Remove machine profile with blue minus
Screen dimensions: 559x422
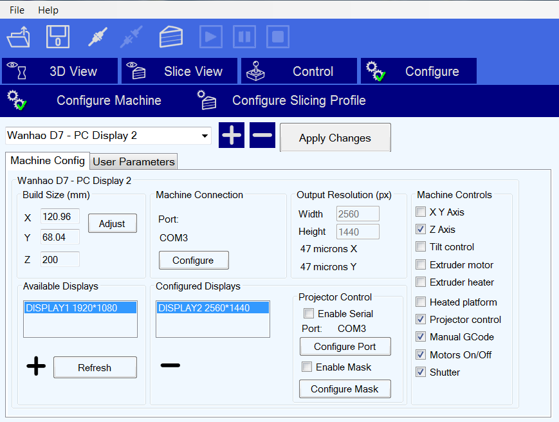pyautogui.click(x=262, y=135)
